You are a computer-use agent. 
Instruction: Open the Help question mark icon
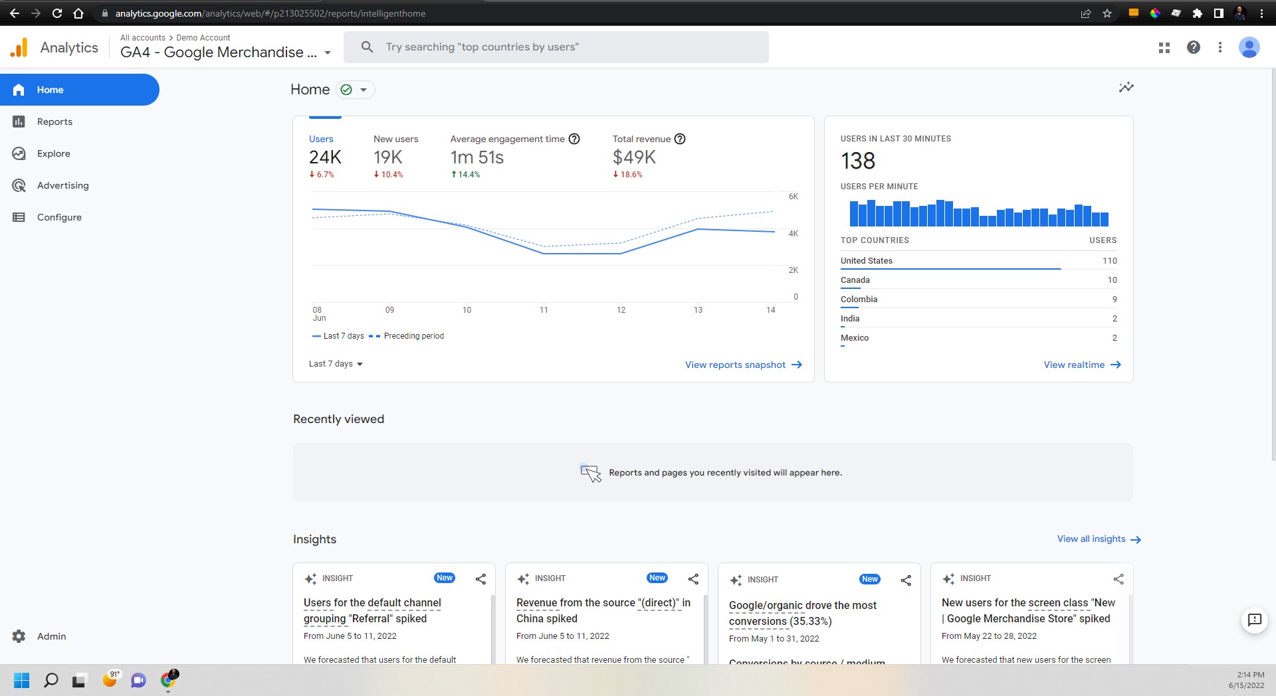pos(1194,47)
